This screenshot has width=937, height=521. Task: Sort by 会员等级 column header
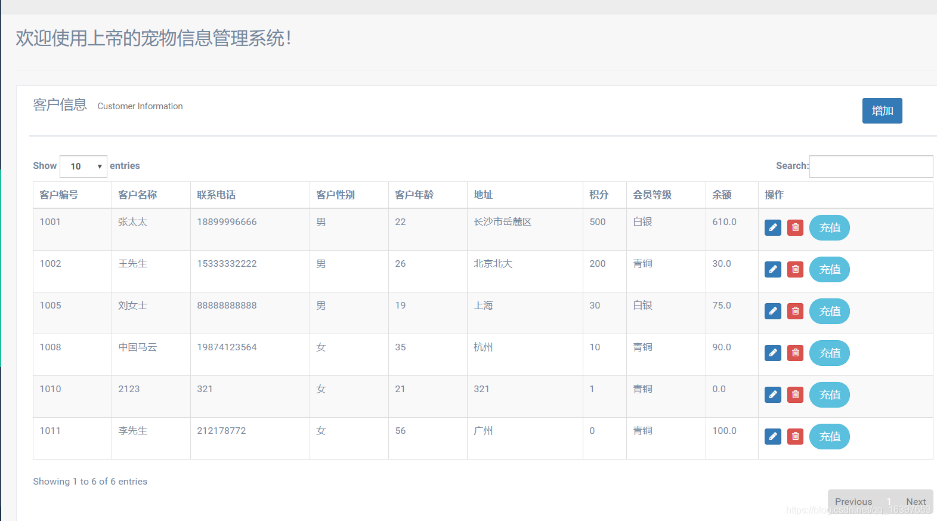666,195
